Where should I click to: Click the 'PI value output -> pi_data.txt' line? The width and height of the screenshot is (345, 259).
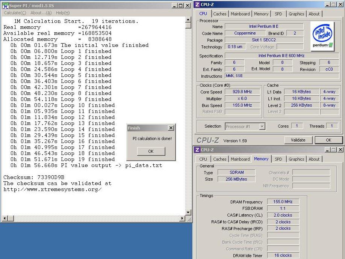click(86, 165)
